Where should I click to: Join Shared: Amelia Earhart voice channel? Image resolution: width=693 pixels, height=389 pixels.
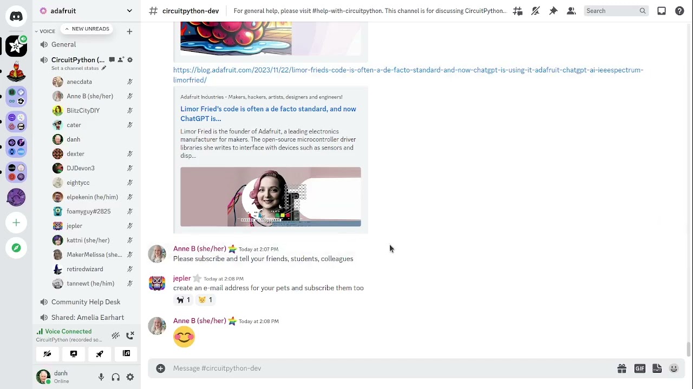pos(87,318)
